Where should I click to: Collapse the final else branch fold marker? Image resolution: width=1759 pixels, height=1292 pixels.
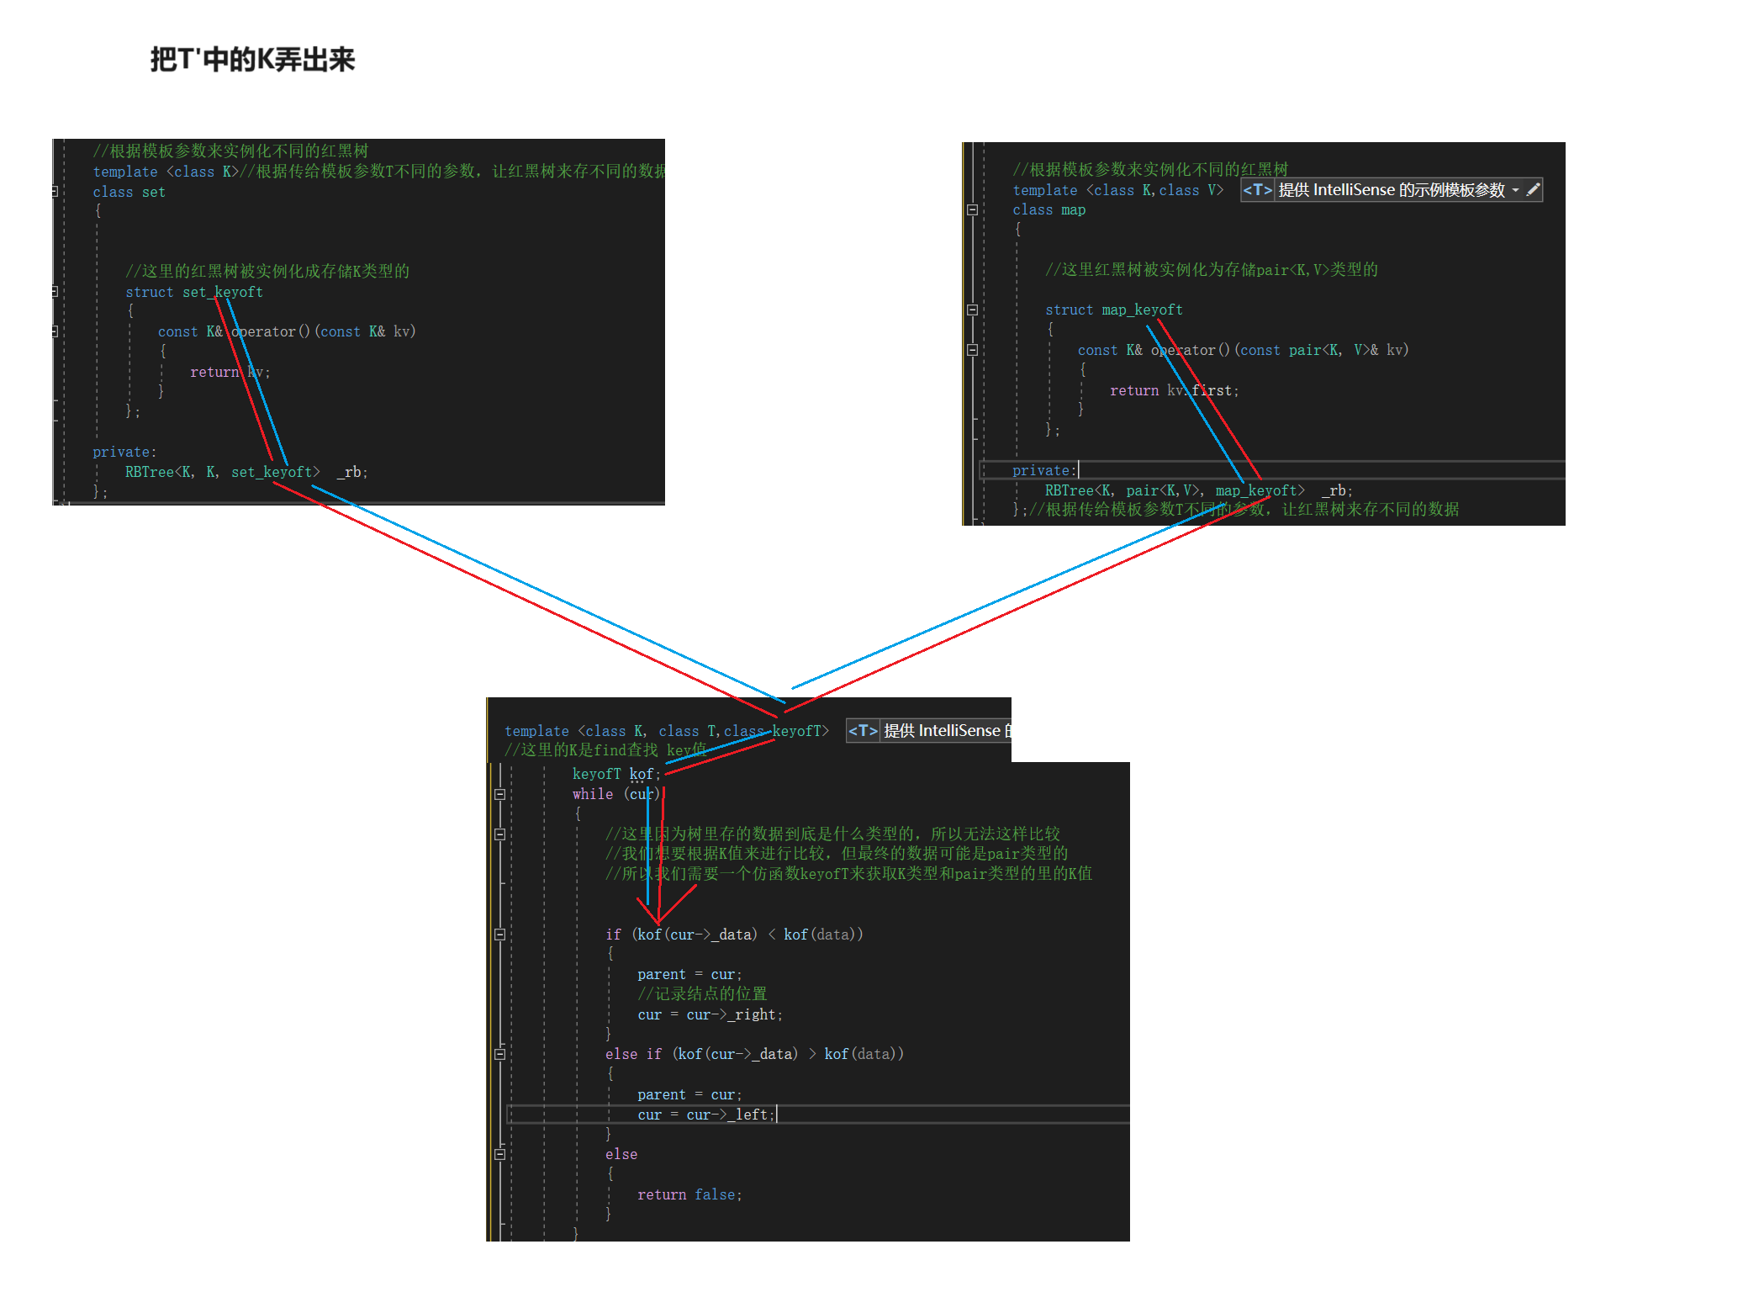(x=499, y=1154)
